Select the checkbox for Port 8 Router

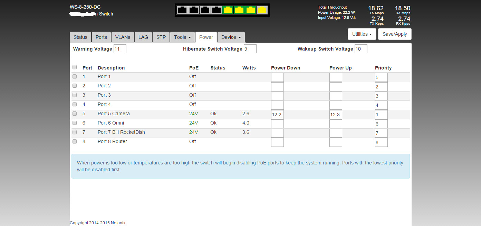click(75, 141)
